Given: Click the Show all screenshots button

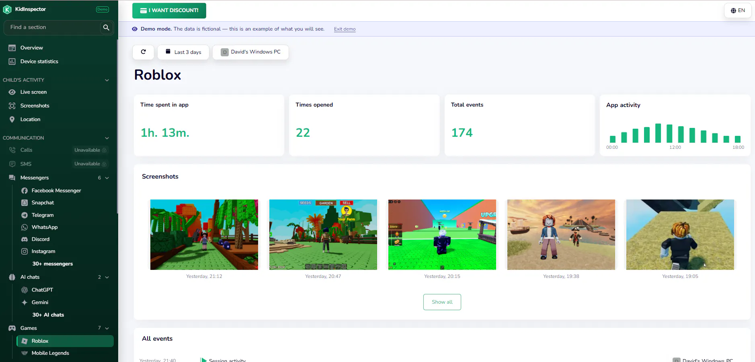Looking at the screenshot, I should coord(442,302).
